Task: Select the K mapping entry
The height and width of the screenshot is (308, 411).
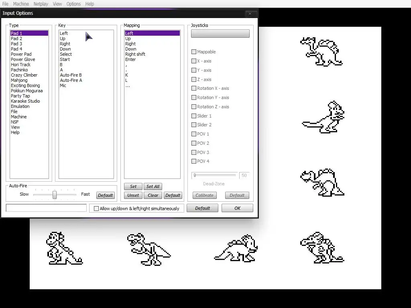Action: click(x=152, y=75)
